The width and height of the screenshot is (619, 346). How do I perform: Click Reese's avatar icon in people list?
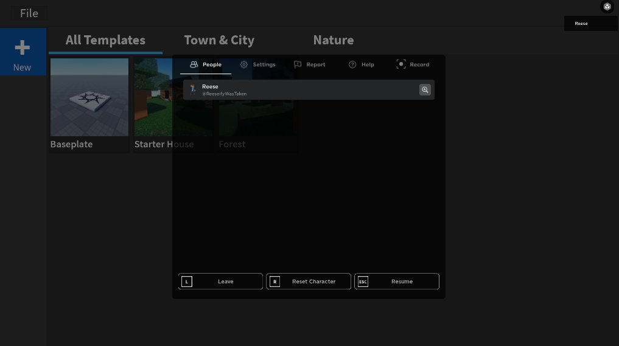tap(193, 89)
